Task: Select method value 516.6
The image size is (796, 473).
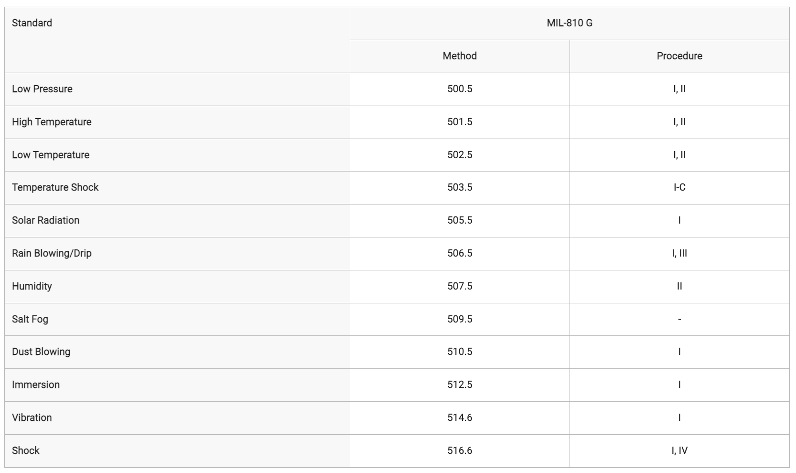Action: (460, 451)
